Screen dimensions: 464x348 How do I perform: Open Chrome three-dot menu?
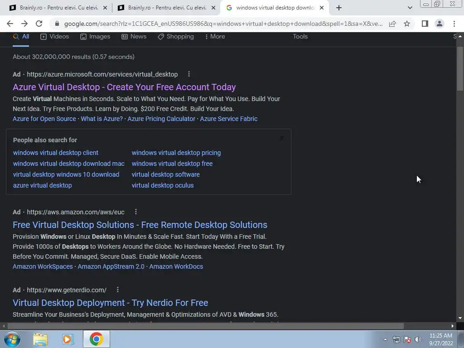(454, 24)
